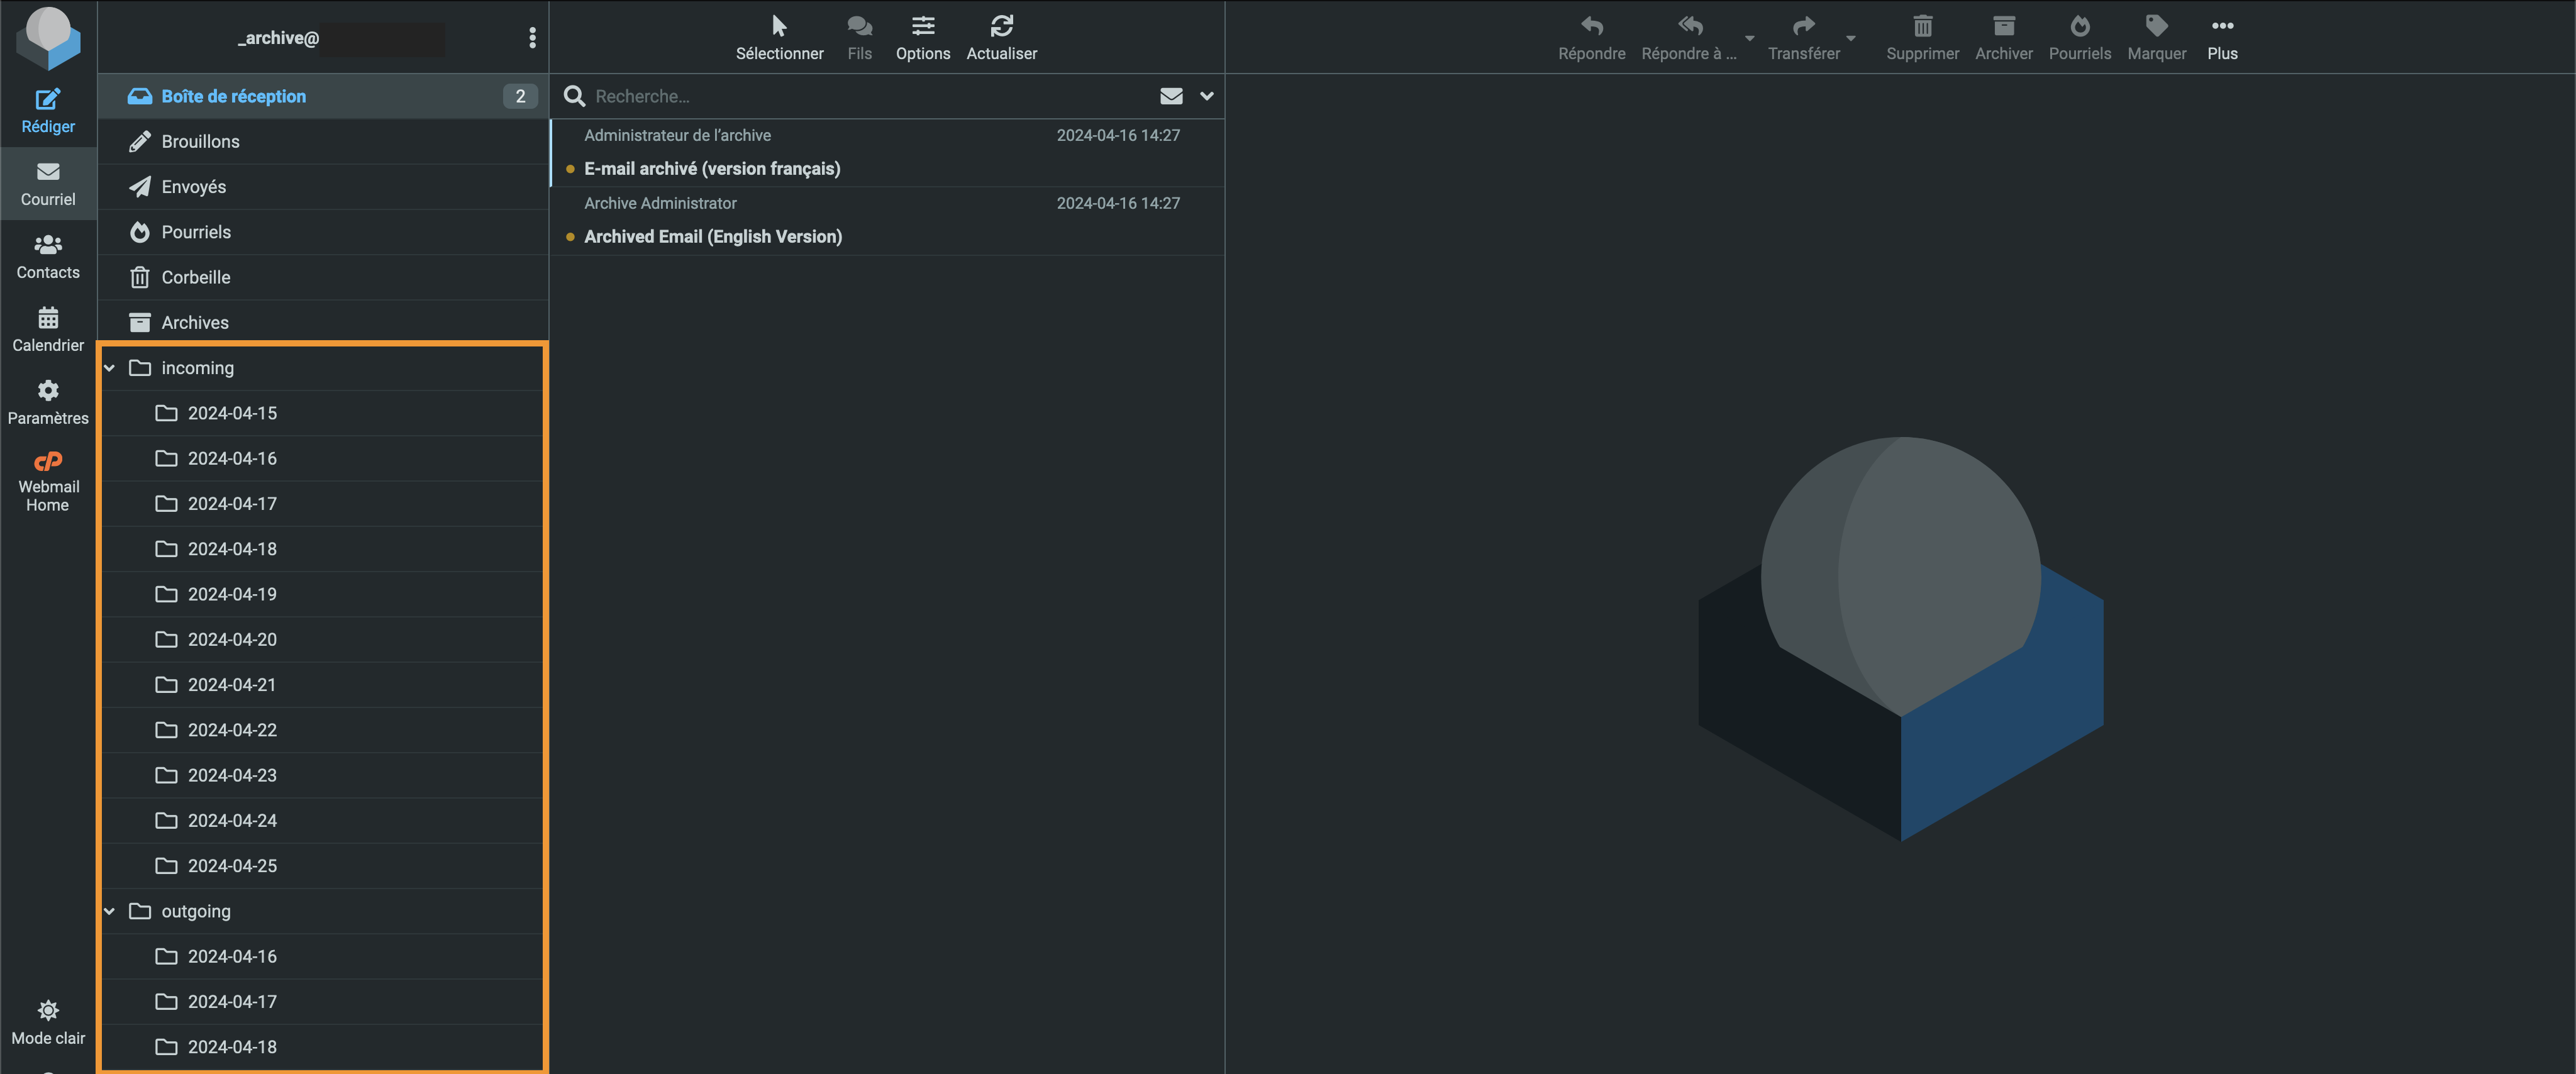This screenshot has height=1074, width=2576.
Task: Open incoming folder 2024-04-25
Action: click(323, 865)
